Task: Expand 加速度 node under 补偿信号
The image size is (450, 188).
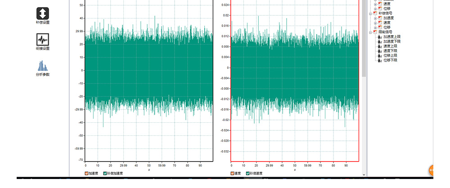Action: coord(375,18)
